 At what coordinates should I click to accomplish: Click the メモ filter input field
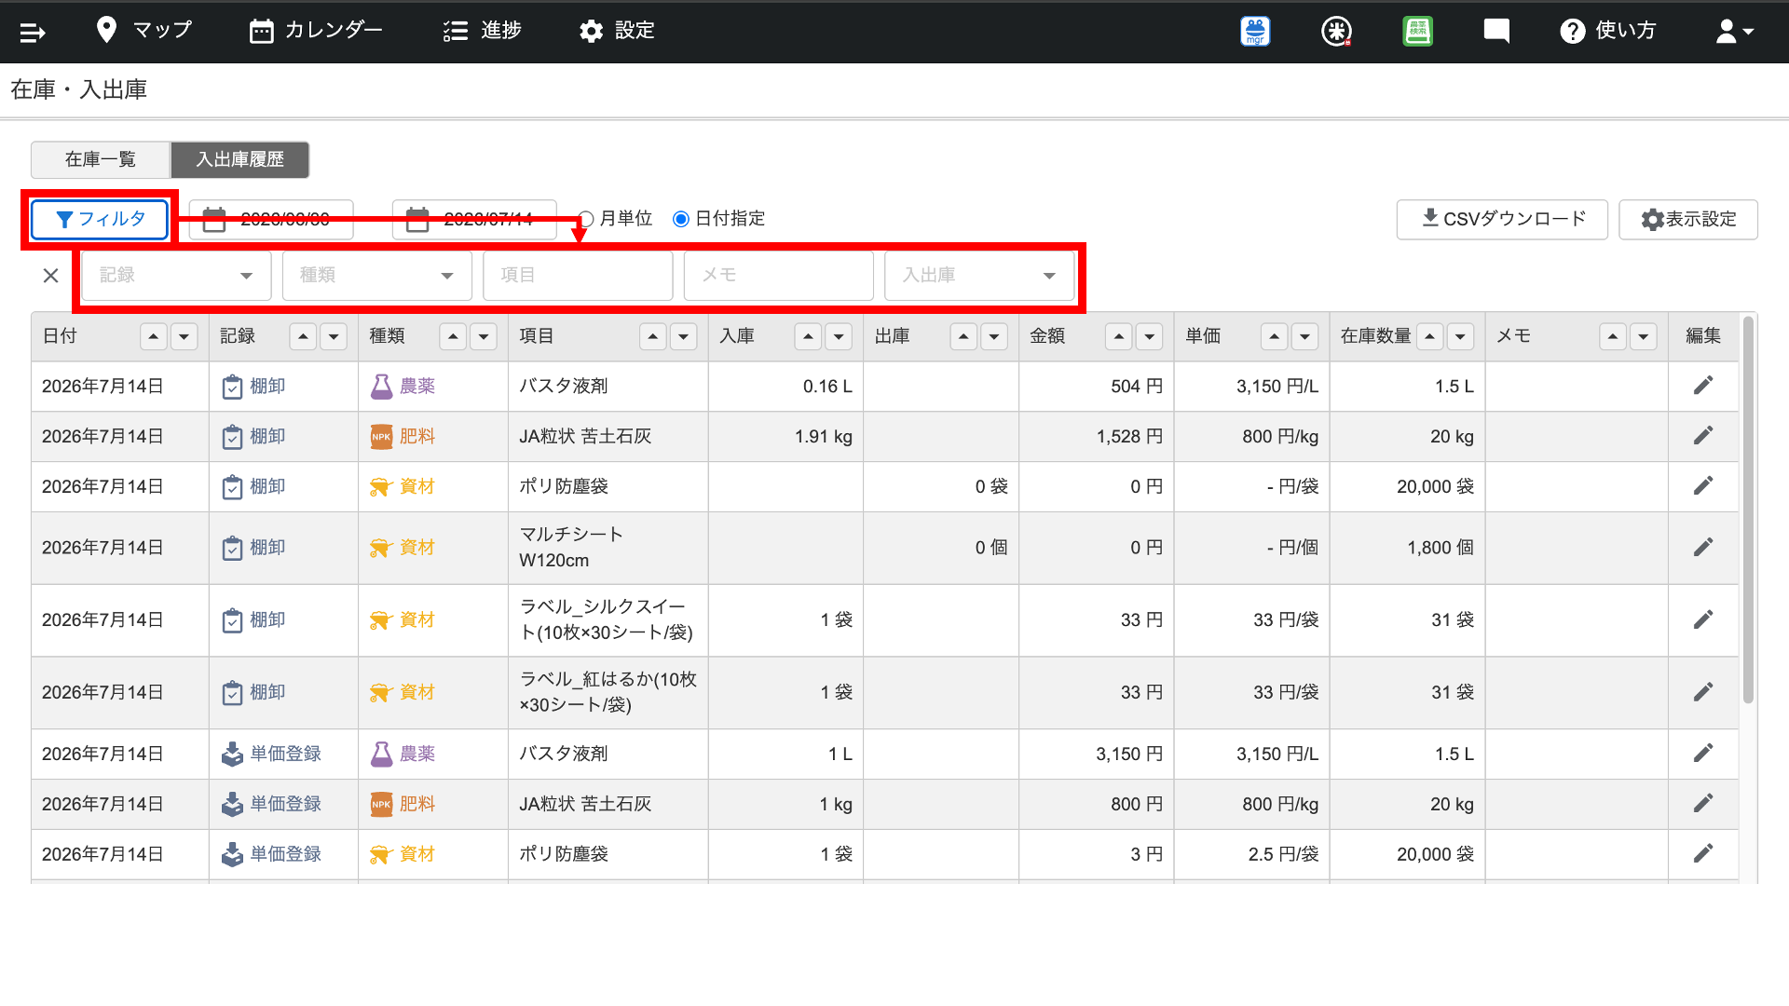779,276
